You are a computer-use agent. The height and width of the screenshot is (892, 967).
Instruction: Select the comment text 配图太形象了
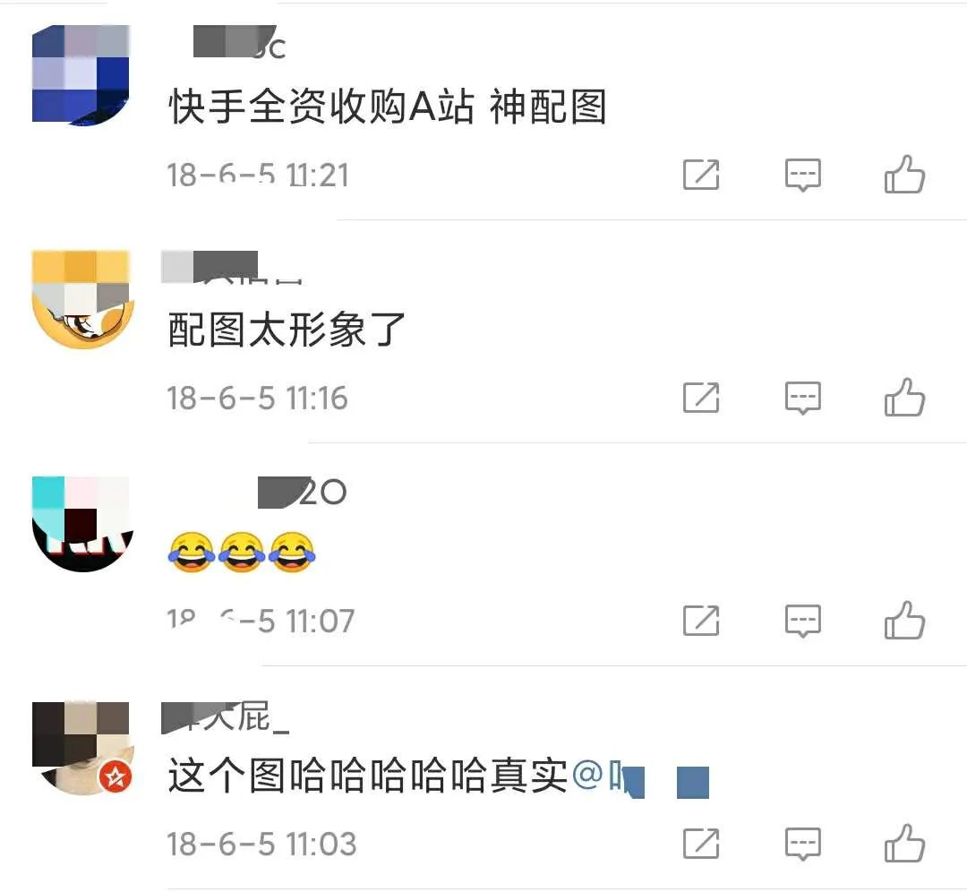click(287, 330)
